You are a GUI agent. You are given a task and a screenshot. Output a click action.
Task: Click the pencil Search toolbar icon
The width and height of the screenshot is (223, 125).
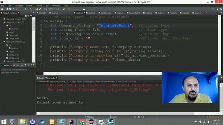coord(40,9)
